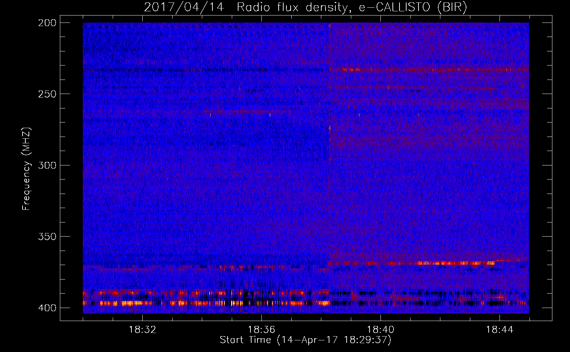Screen dimensions: 570x352
Task: Click the '18:44' time tick label
Action: coord(500,330)
